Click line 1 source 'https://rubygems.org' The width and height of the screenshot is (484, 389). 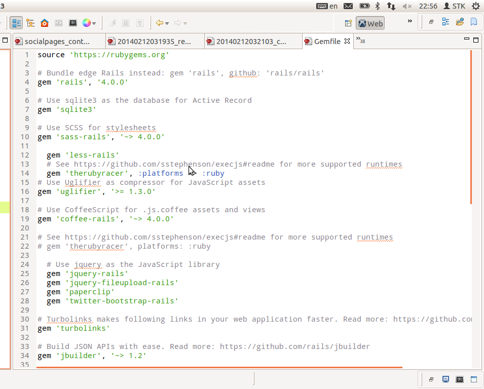click(103, 55)
